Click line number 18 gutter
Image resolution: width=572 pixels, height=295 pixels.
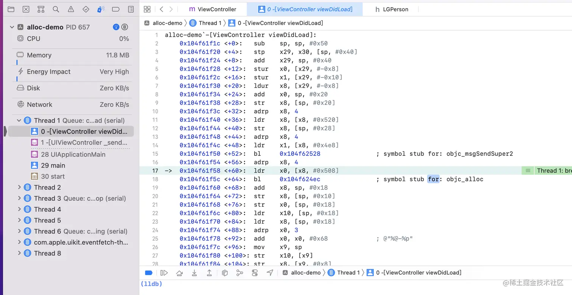(x=155, y=179)
